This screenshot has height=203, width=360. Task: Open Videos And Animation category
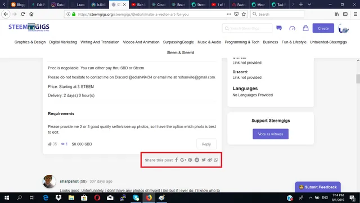[141, 42]
